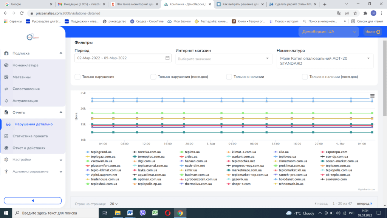Image resolution: width=387 pixels, height=218 pixels.
Task: Reload the page with browser refresh button
Action: 22,13
